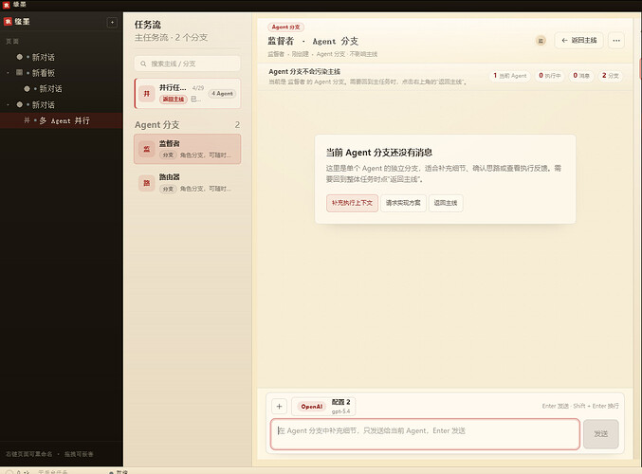
Task: Open the 新对话 page nested under 新看板
Action: pos(50,88)
